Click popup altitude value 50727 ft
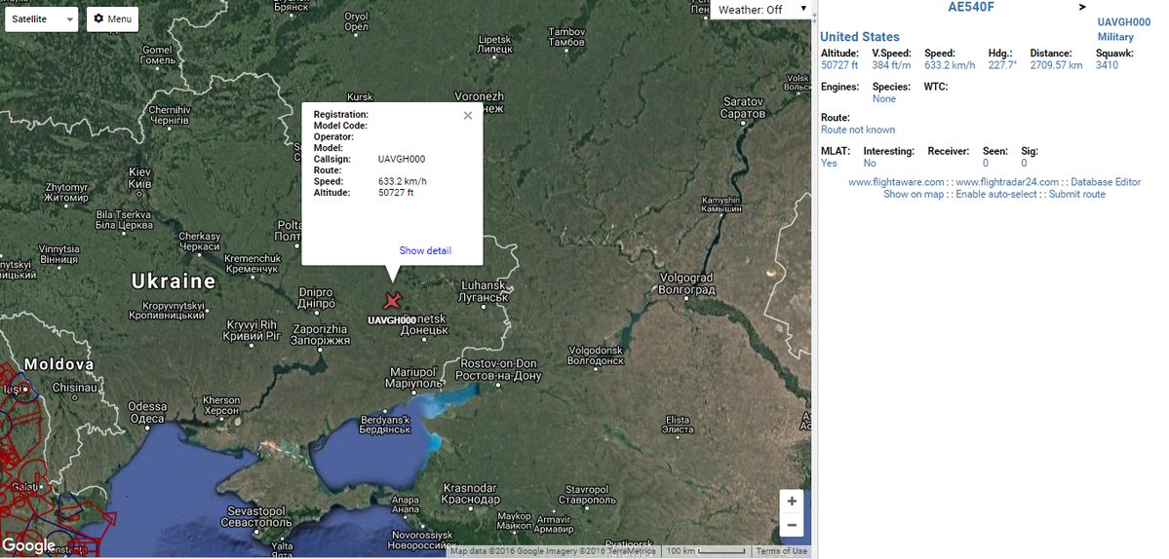 pyautogui.click(x=396, y=193)
